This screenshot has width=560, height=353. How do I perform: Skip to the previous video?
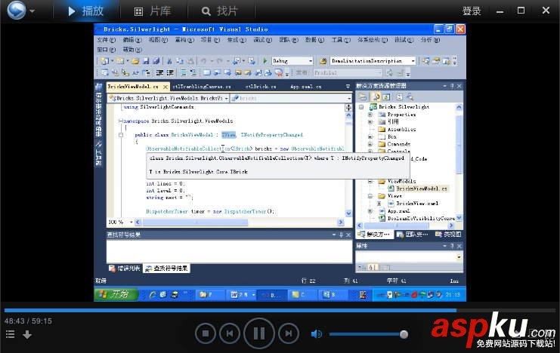point(229,333)
